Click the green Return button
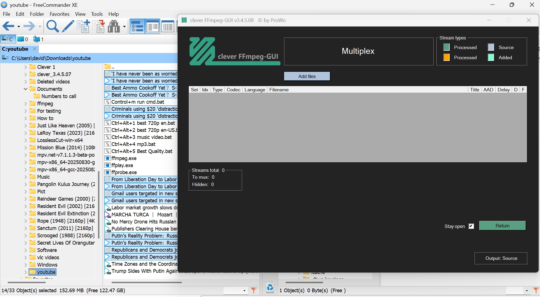 [x=502, y=226]
